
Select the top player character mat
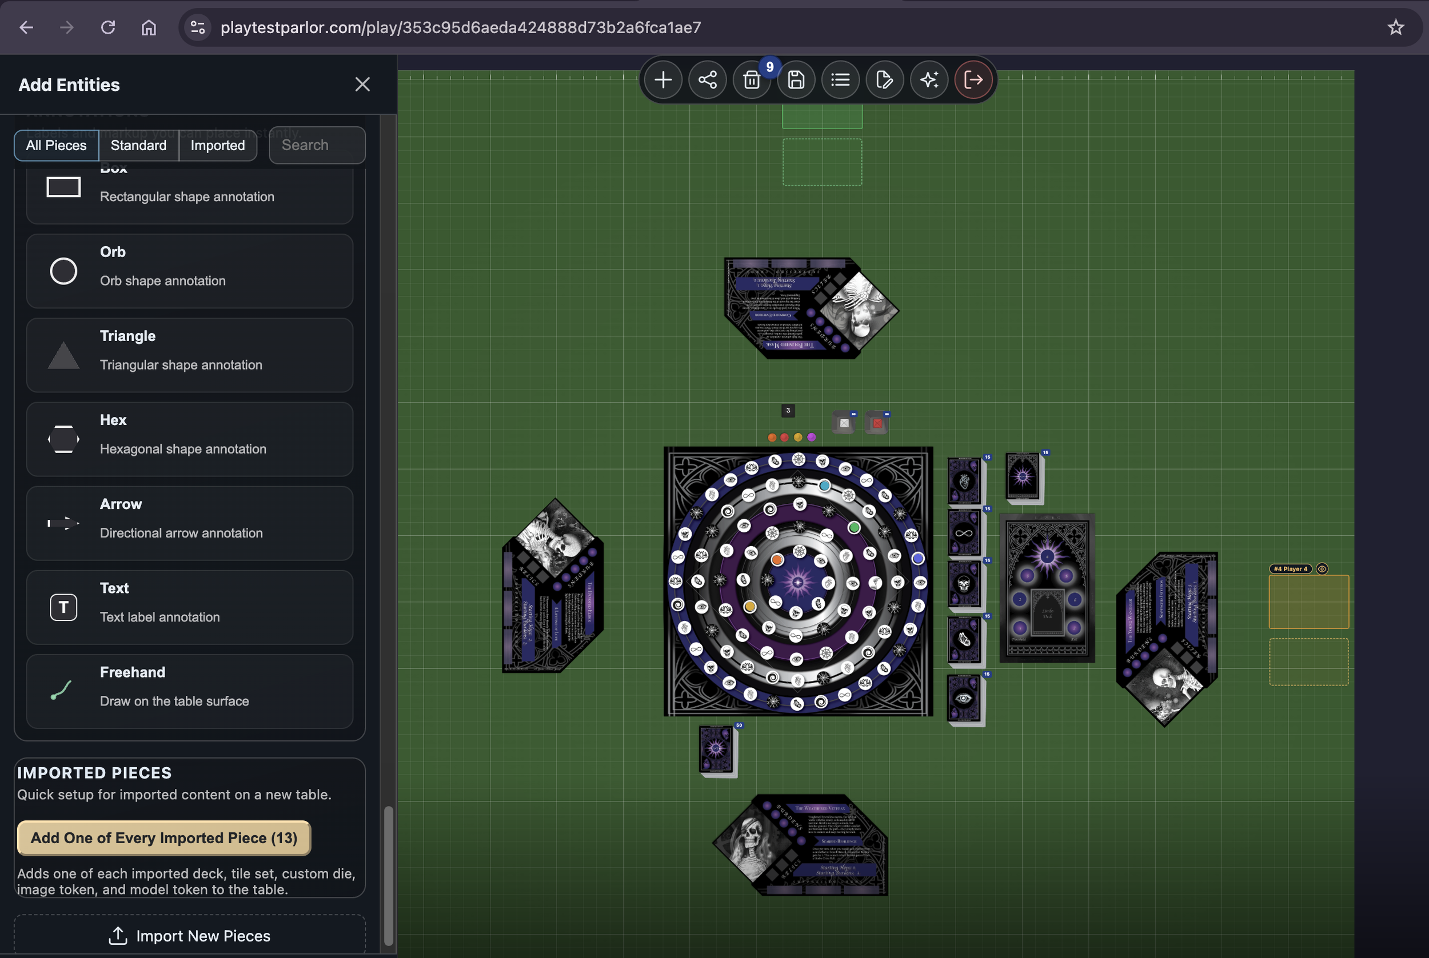click(x=811, y=308)
